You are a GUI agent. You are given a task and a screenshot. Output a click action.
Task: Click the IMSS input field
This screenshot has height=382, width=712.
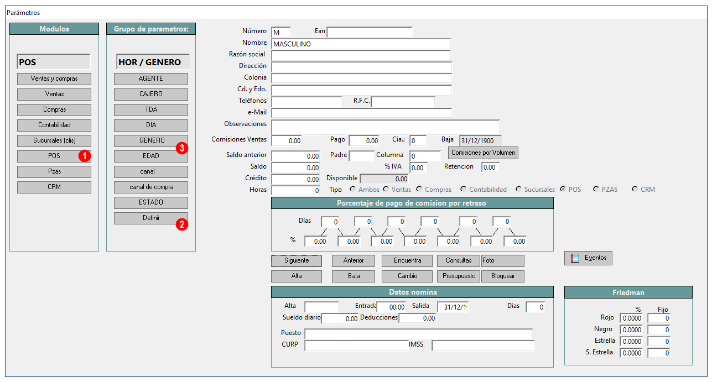tap(484, 346)
